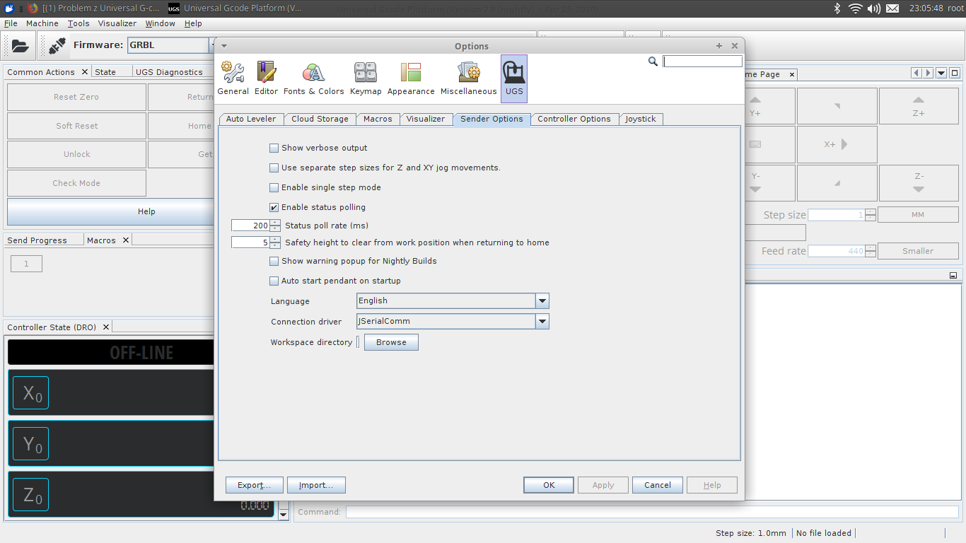The height and width of the screenshot is (543, 966).
Task: Click the connect plug toolbar icon
Action: pos(57,46)
